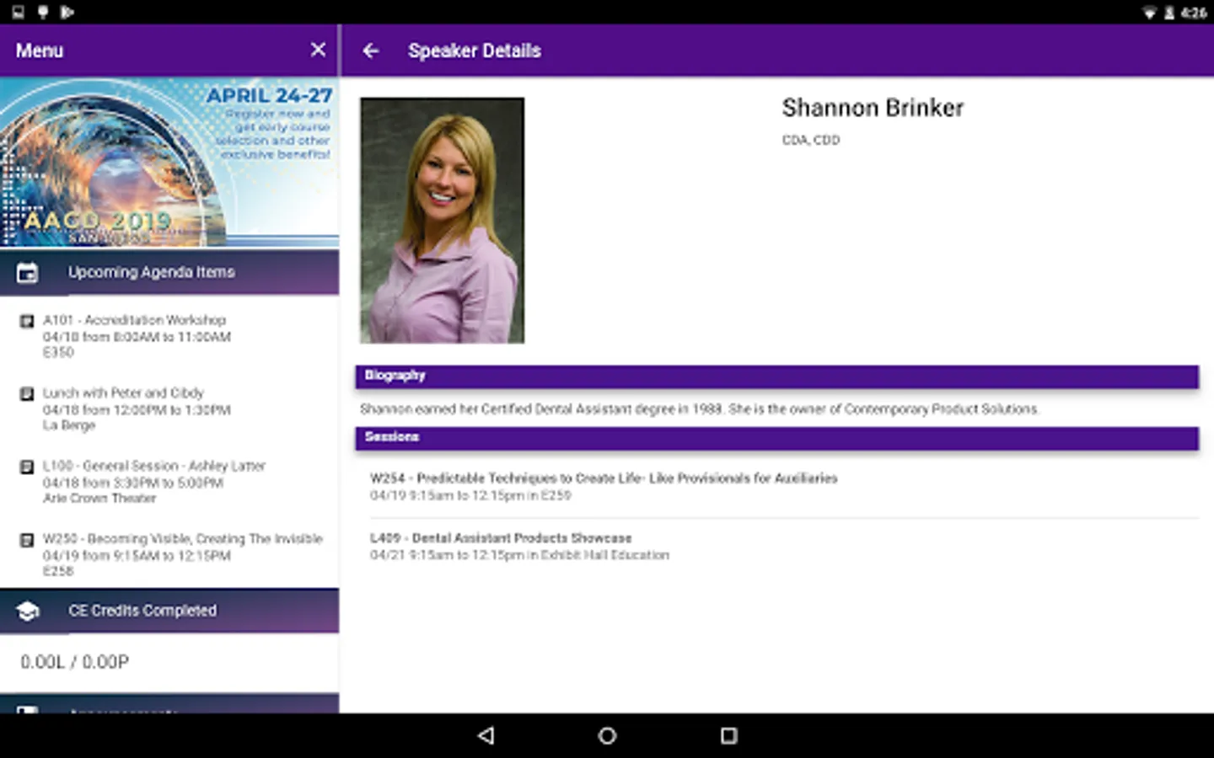Open the calendar icon beside Upcoming Agenda Items
This screenshot has height=758, width=1214.
pyautogui.click(x=27, y=273)
